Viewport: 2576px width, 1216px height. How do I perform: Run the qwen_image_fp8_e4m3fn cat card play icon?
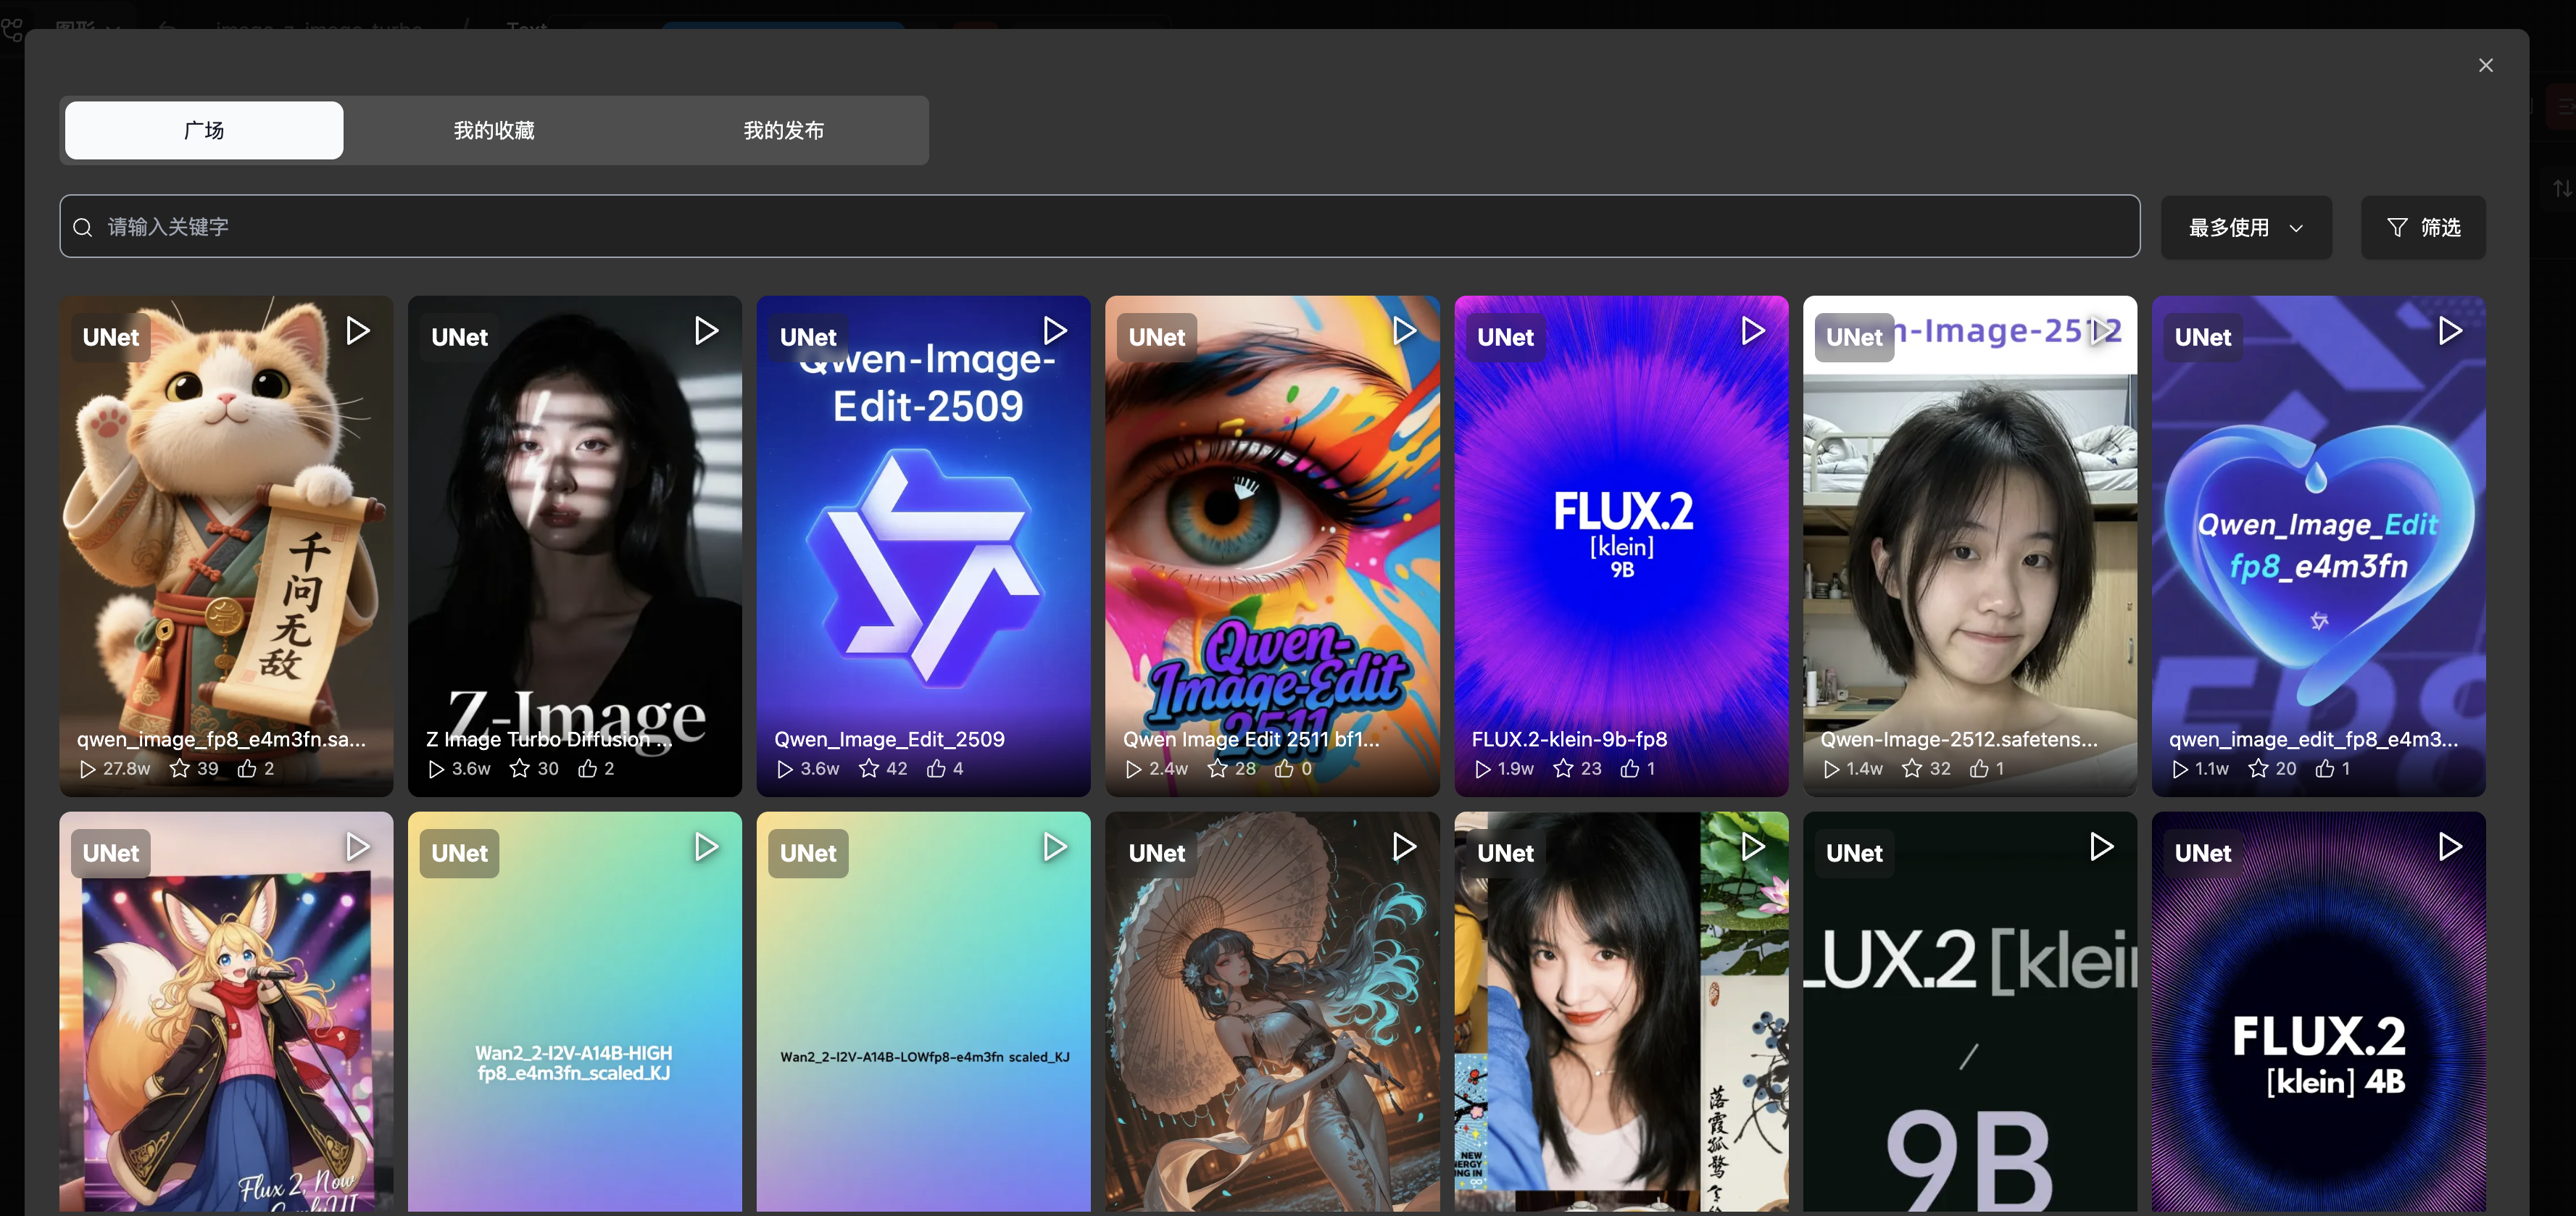(358, 331)
